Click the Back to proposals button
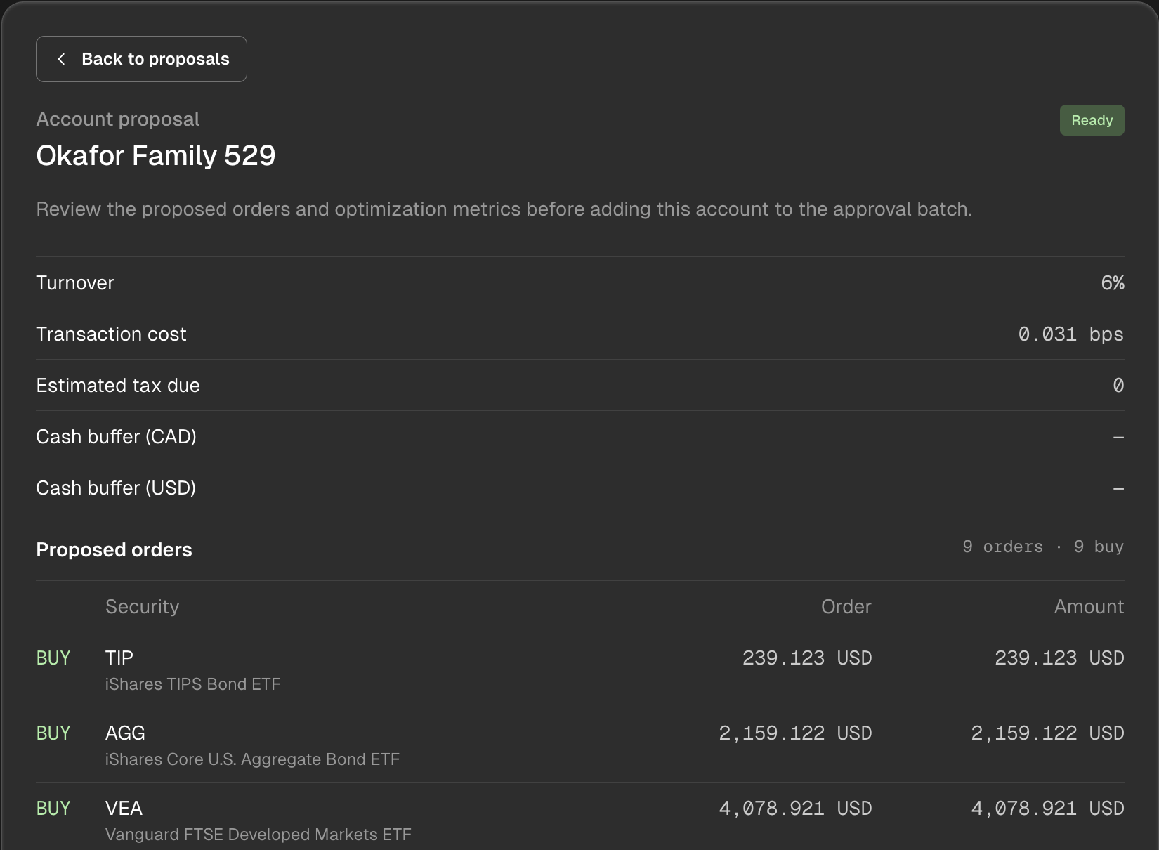This screenshot has width=1159, height=850. 141,59
